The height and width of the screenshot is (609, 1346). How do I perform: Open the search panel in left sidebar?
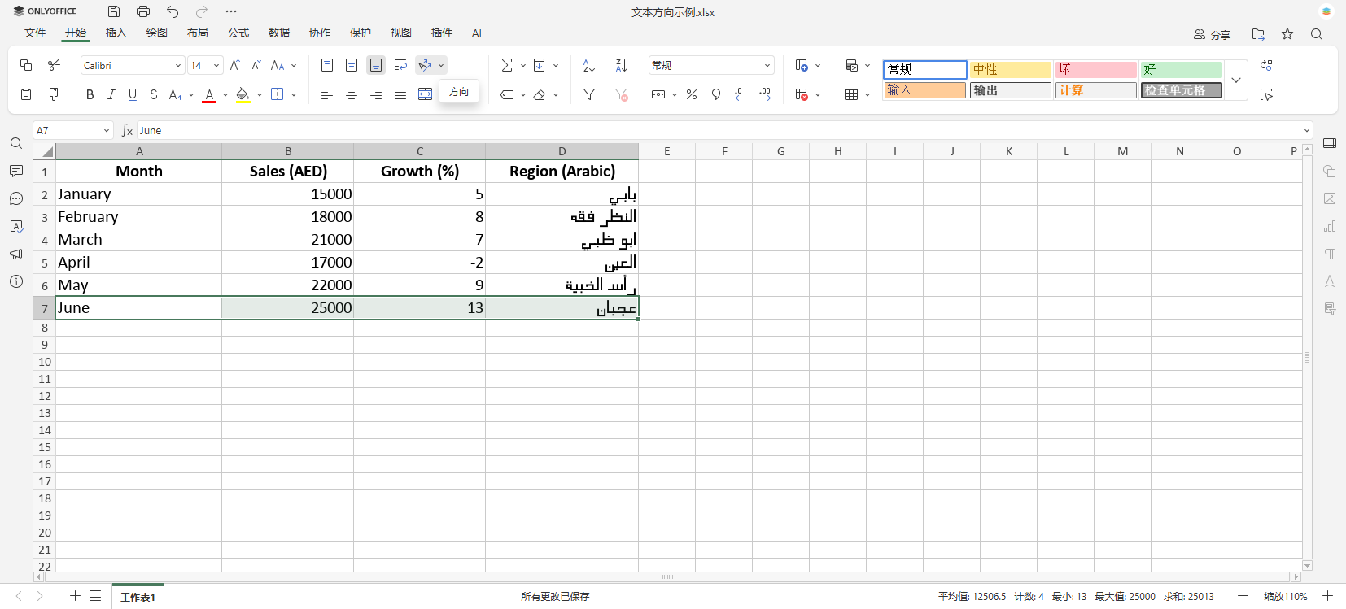pyautogui.click(x=16, y=144)
